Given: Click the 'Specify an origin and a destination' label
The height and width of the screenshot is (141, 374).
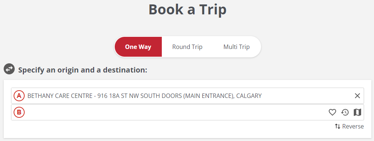Looking at the screenshot, I should coord(83,70).
